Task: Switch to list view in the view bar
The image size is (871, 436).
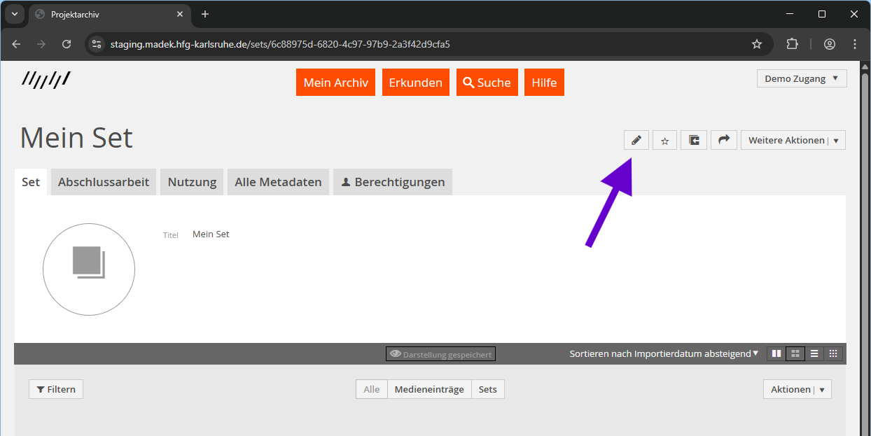Action: (814, 353)
